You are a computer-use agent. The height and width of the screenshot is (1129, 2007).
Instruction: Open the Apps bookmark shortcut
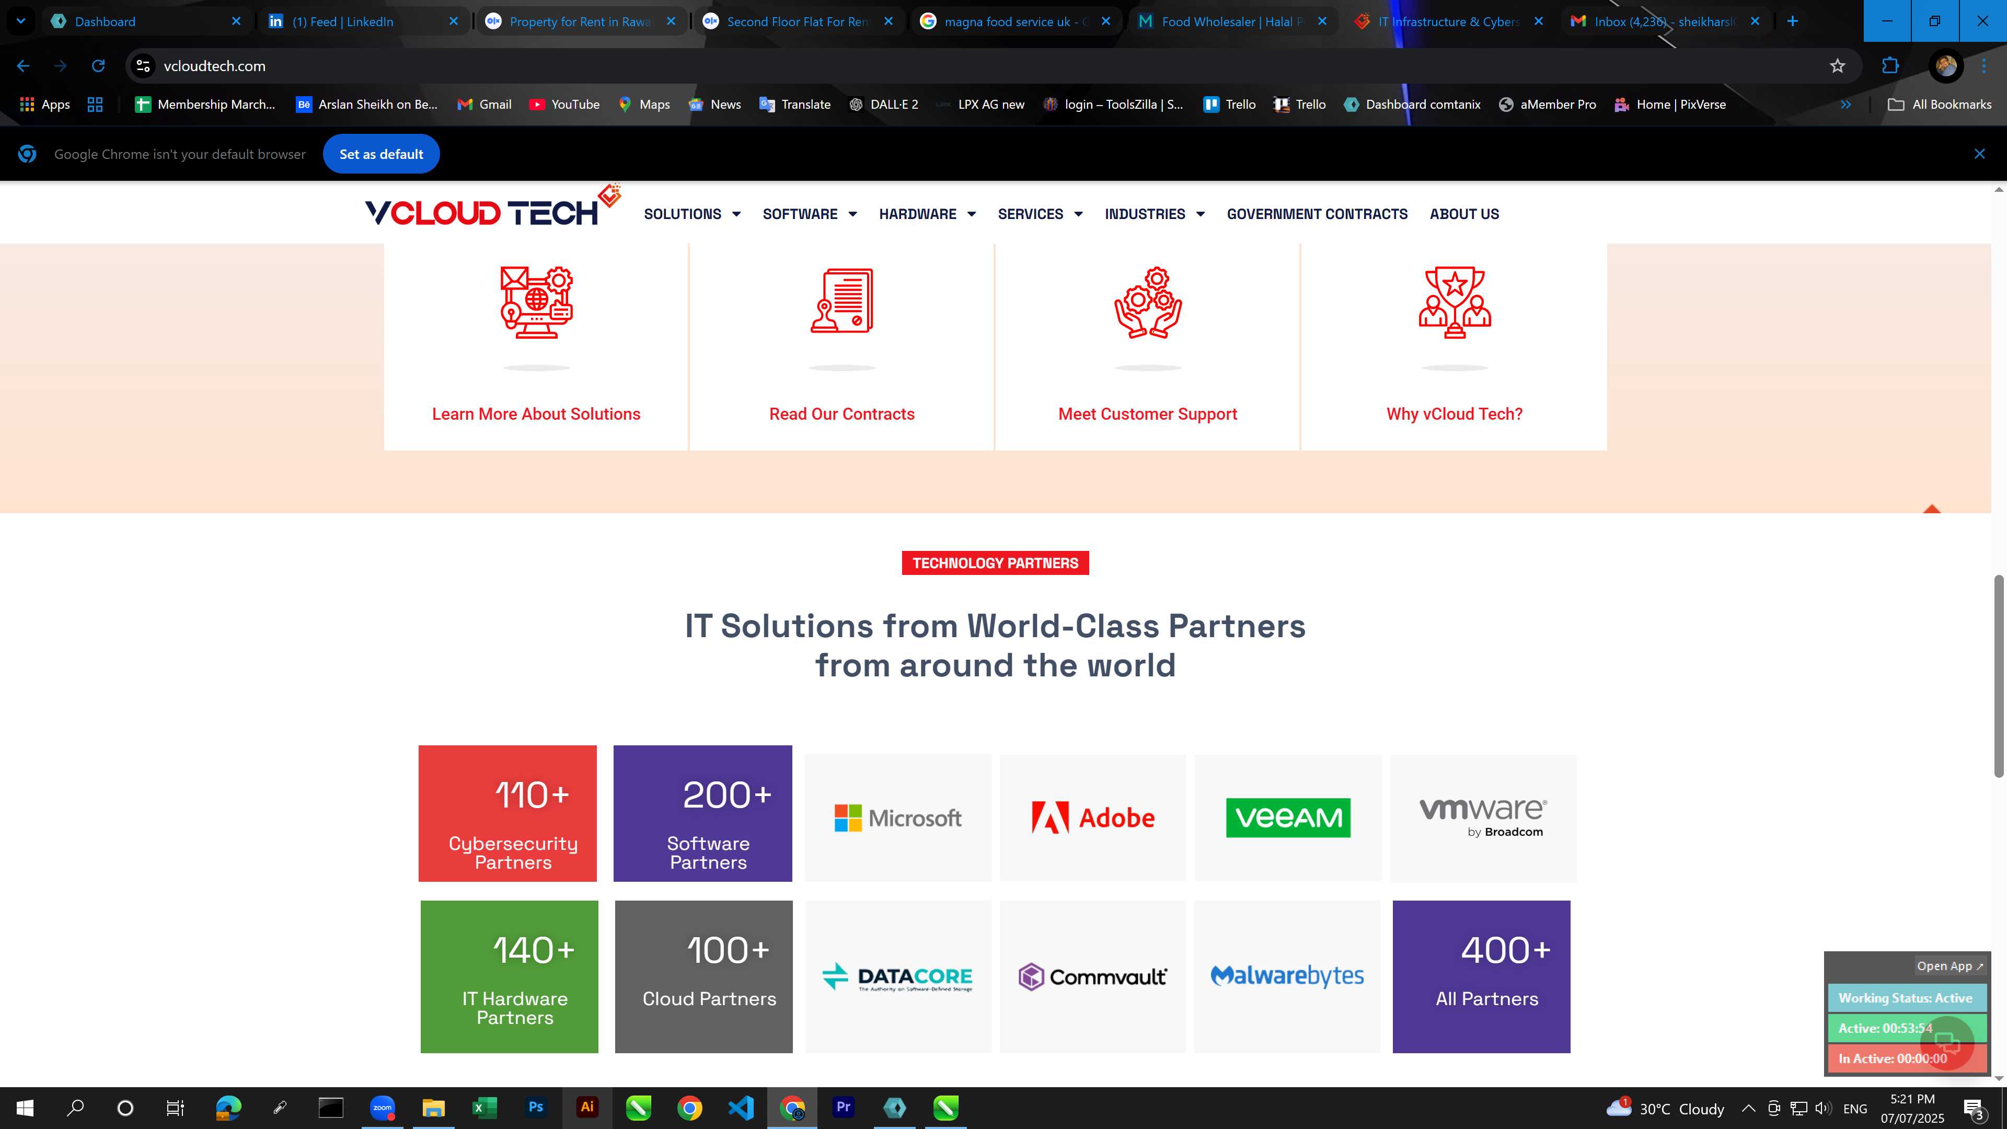44,105
